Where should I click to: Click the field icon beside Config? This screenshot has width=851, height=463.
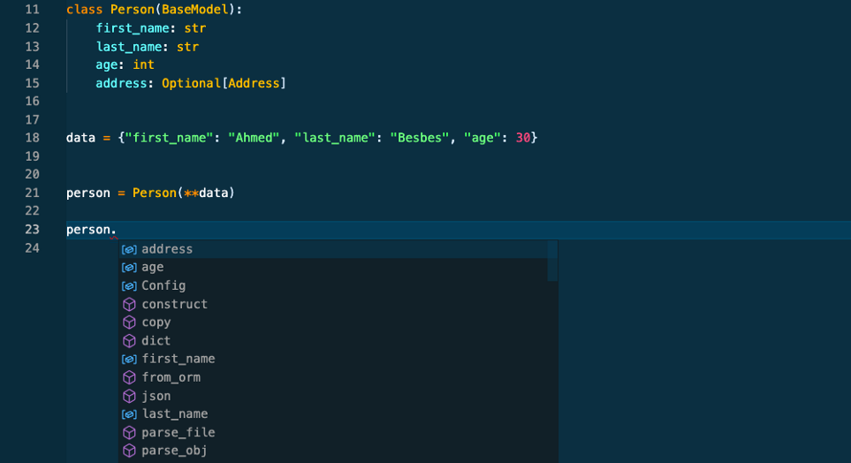click(129, 286)
